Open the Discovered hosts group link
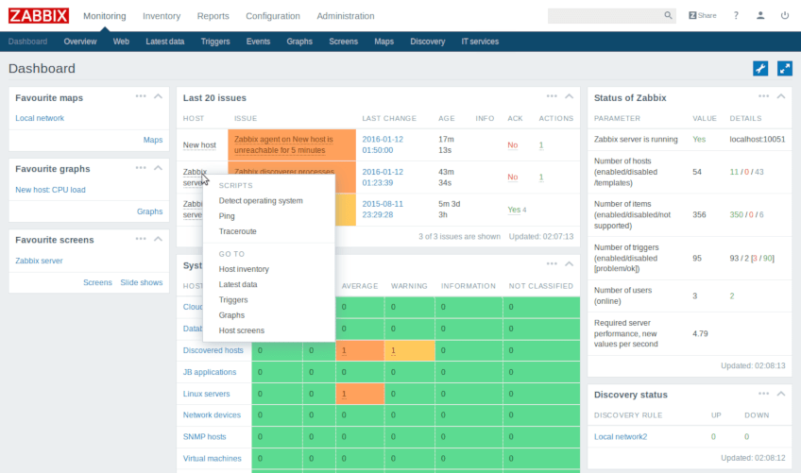 click(213, 350)
